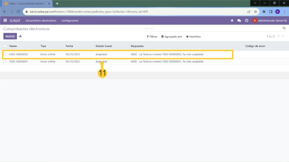Viewport: 289px width, 162px height.
Task: Open the Documentos electronicos menu
Action: click(41, 21)
